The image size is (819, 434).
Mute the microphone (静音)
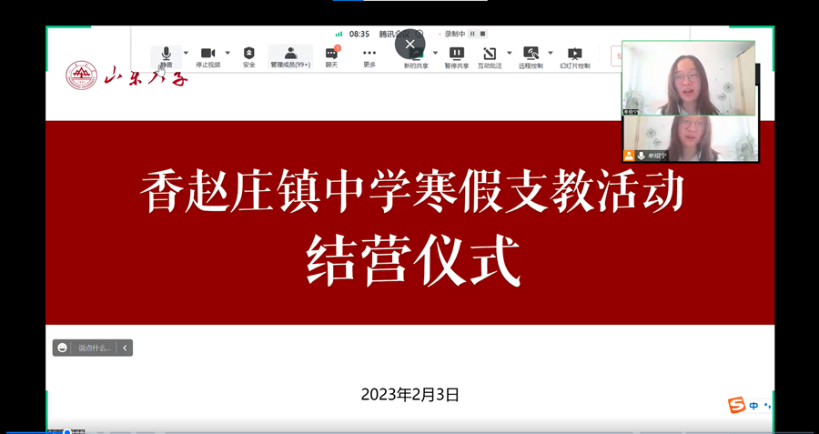[x=167, y=55]
